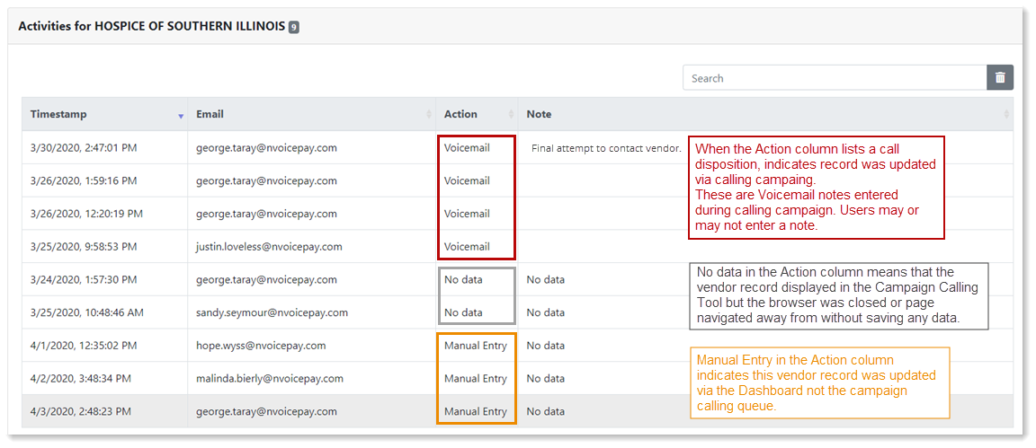Click the Action column sort arrows
Image resolution: width=1036 pixels, height=448 pixels.
[x=511, y=114]
